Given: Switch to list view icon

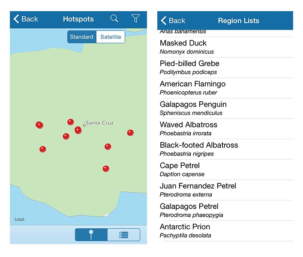Looking at the screenshot, I should [x=124, y=235].
